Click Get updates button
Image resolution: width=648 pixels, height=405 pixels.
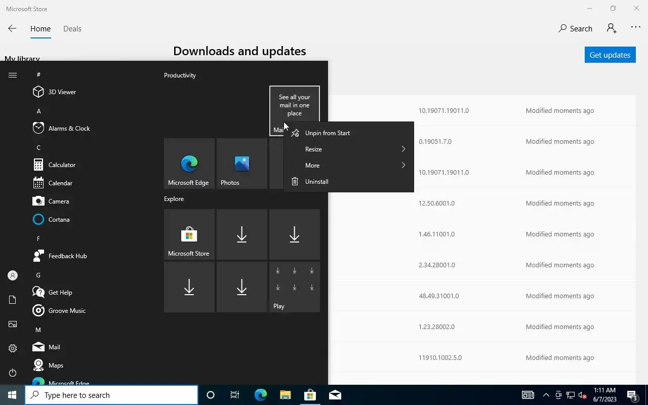point(610,55)
